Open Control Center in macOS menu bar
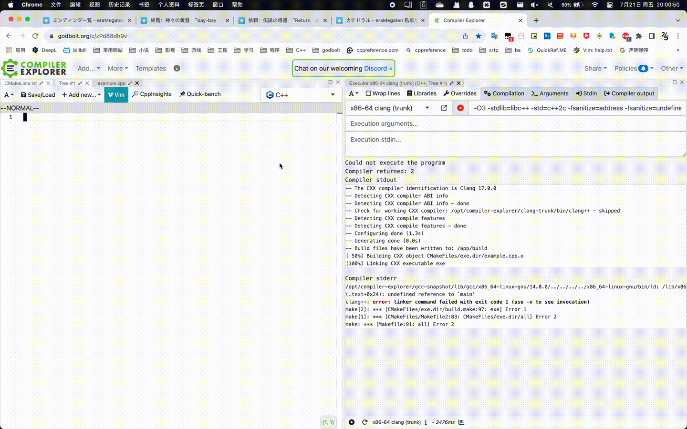This screenshot has width=687, height=429. click(610, 5)
